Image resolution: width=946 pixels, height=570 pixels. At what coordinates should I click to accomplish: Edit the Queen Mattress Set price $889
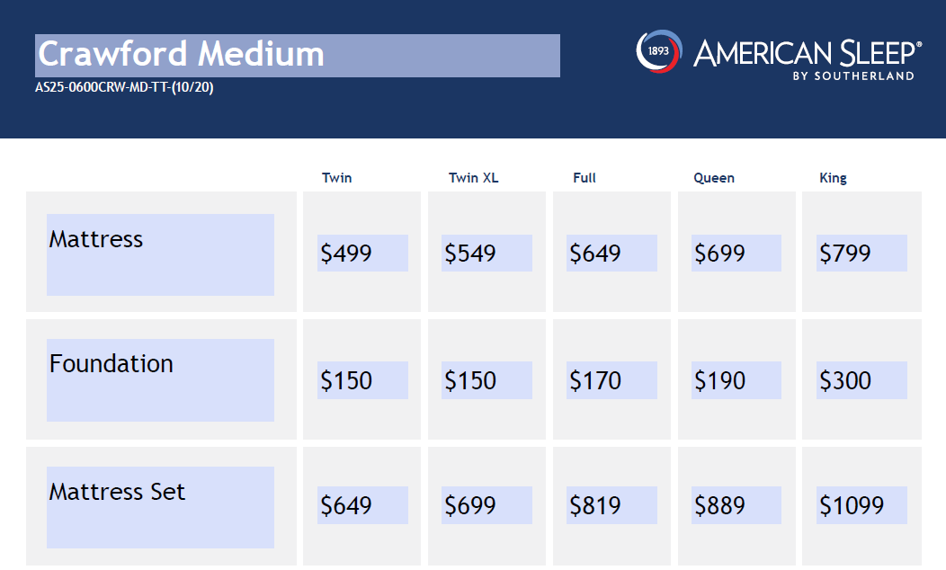[x=736, y=505]
